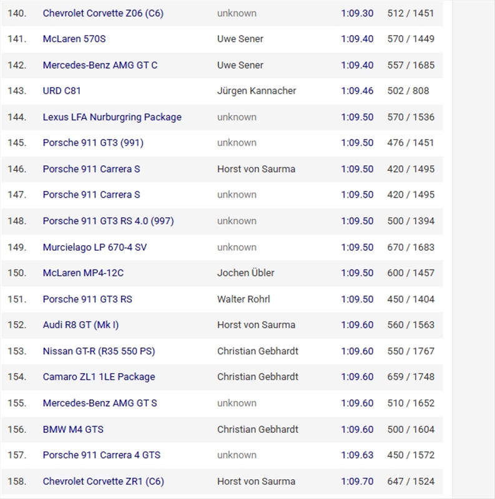
Task: Click the McLaren 570S car link
Action: tap(74, 39)
